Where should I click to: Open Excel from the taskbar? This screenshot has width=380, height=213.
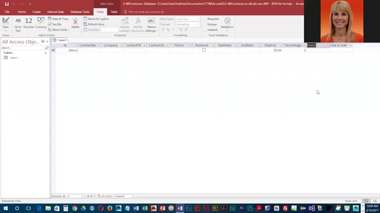pos(145,208)
